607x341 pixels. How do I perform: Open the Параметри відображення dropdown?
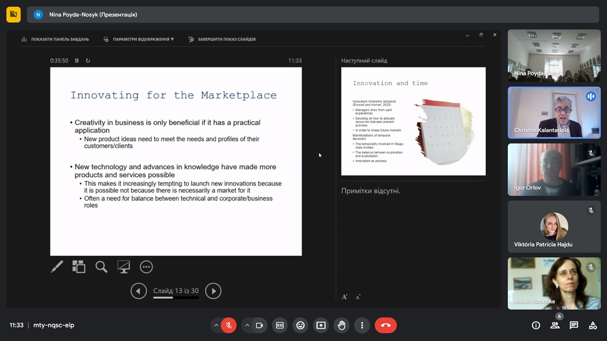pos(139,39)
